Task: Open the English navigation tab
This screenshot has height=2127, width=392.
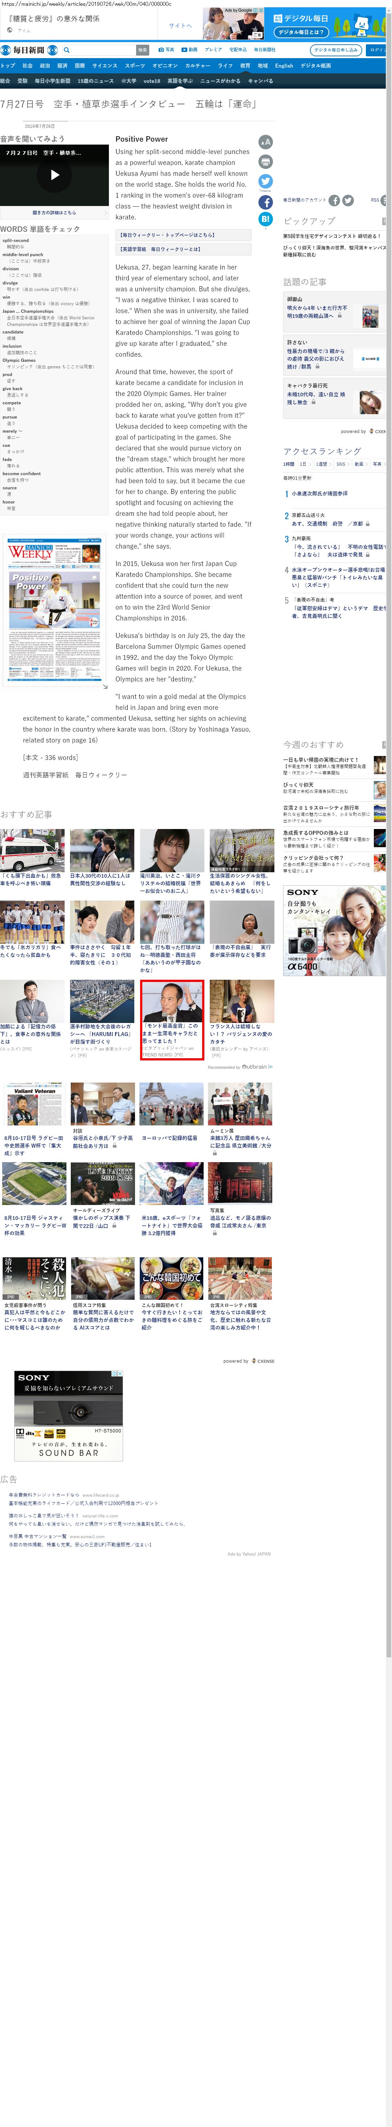Action: tap(284, 65)
